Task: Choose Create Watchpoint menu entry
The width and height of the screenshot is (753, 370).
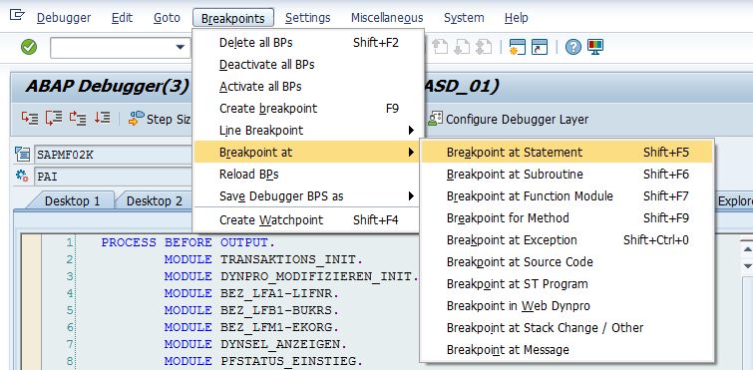Action: pos(308,220)
